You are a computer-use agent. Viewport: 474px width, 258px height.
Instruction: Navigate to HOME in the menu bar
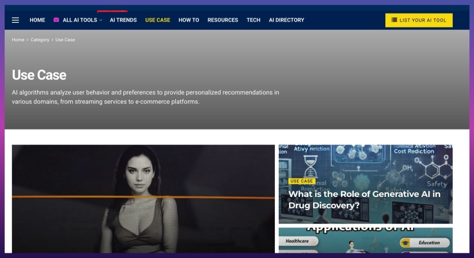(37, 20)
